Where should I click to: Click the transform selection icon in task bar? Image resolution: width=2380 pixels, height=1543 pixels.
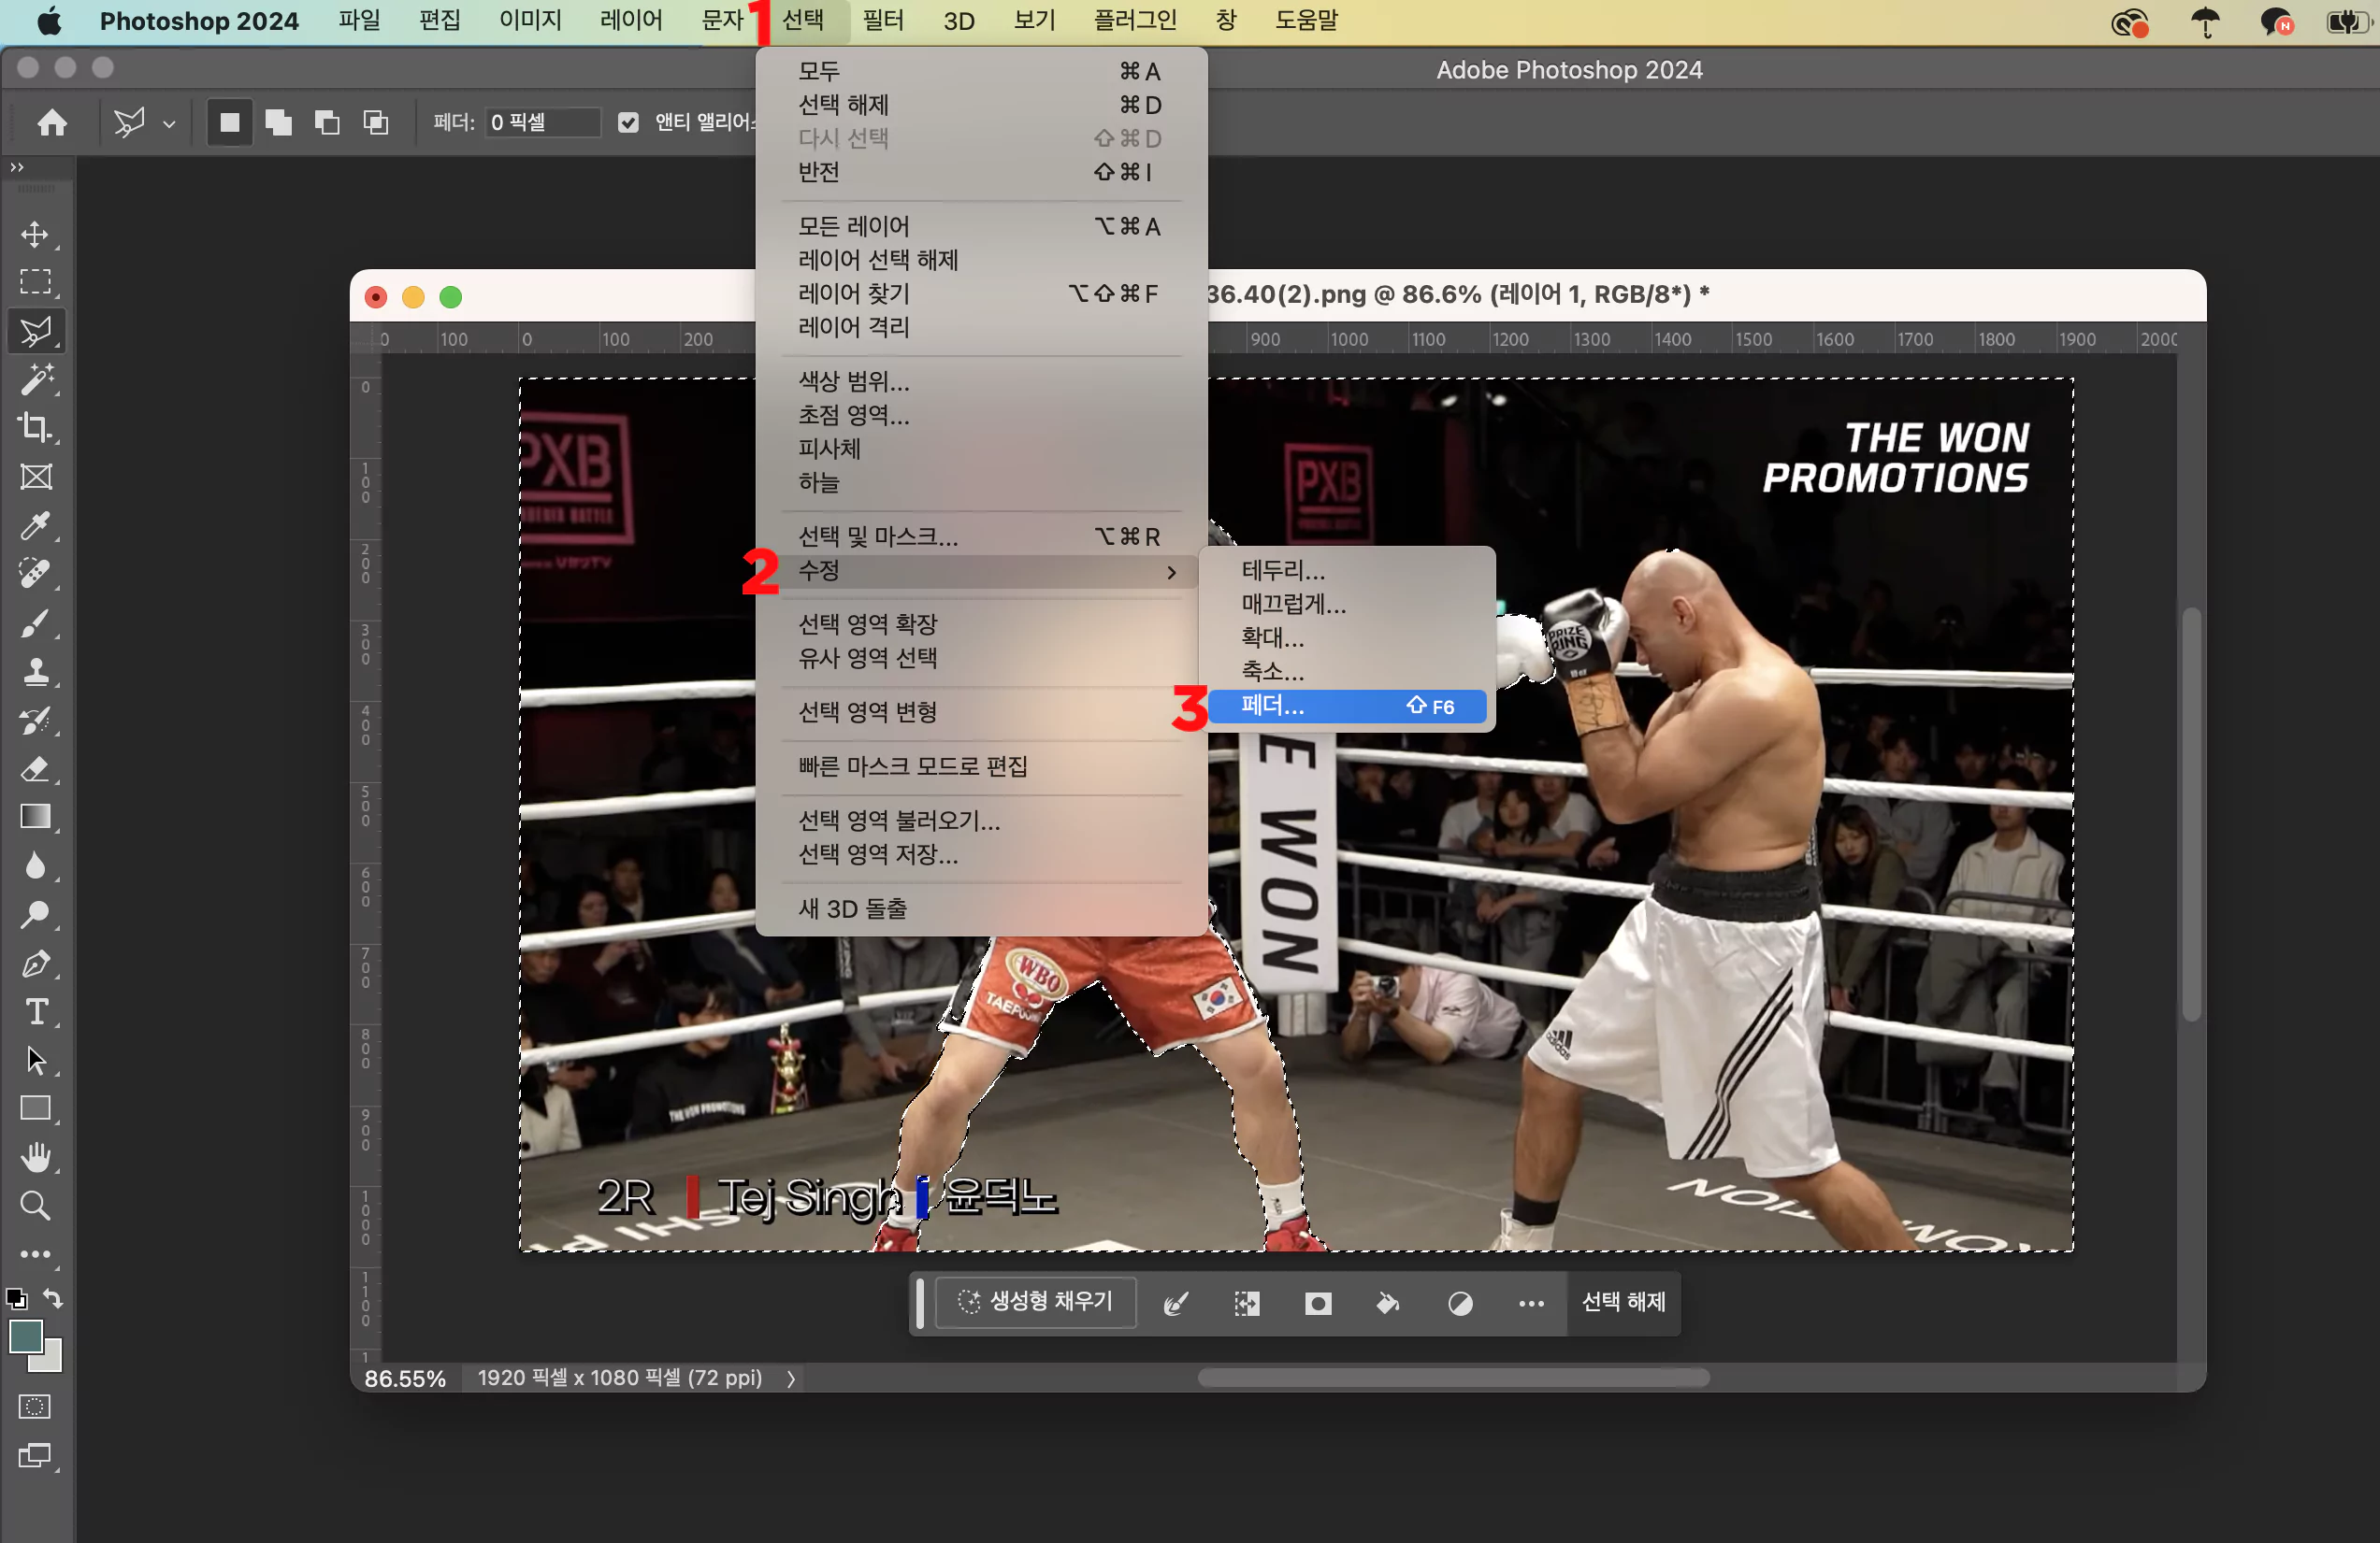pyautogui.click(x=1247, y=1303)
